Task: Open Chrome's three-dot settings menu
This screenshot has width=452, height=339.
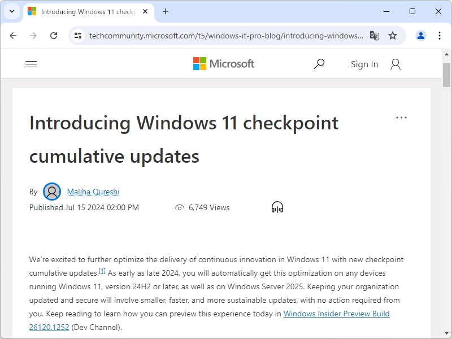Action: pos(440,35)
